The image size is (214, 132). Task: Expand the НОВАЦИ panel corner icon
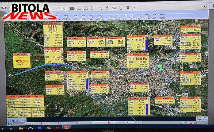[x=199, y=72]
